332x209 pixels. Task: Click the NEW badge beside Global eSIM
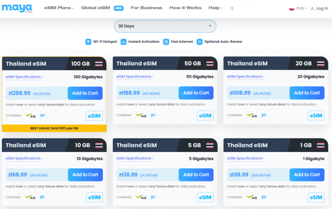pyautogui.click(x=119, y=8)
